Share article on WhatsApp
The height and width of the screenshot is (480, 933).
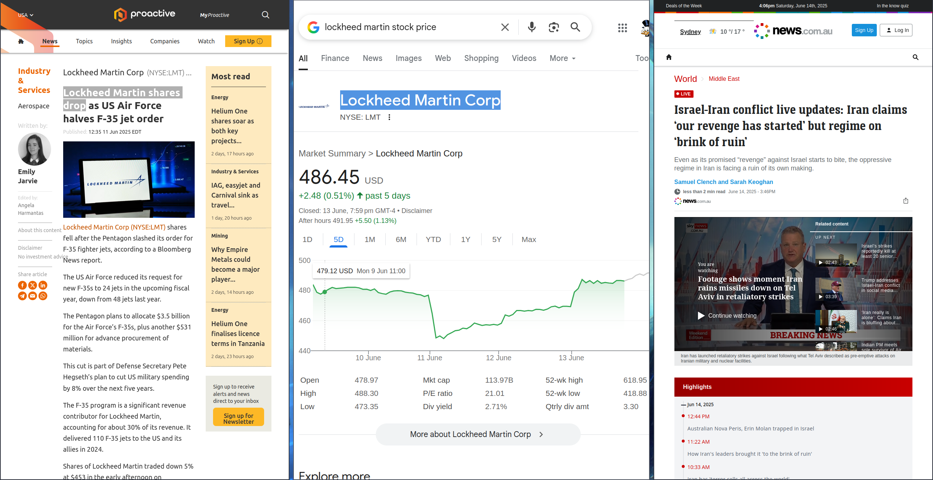click(43, 296)
